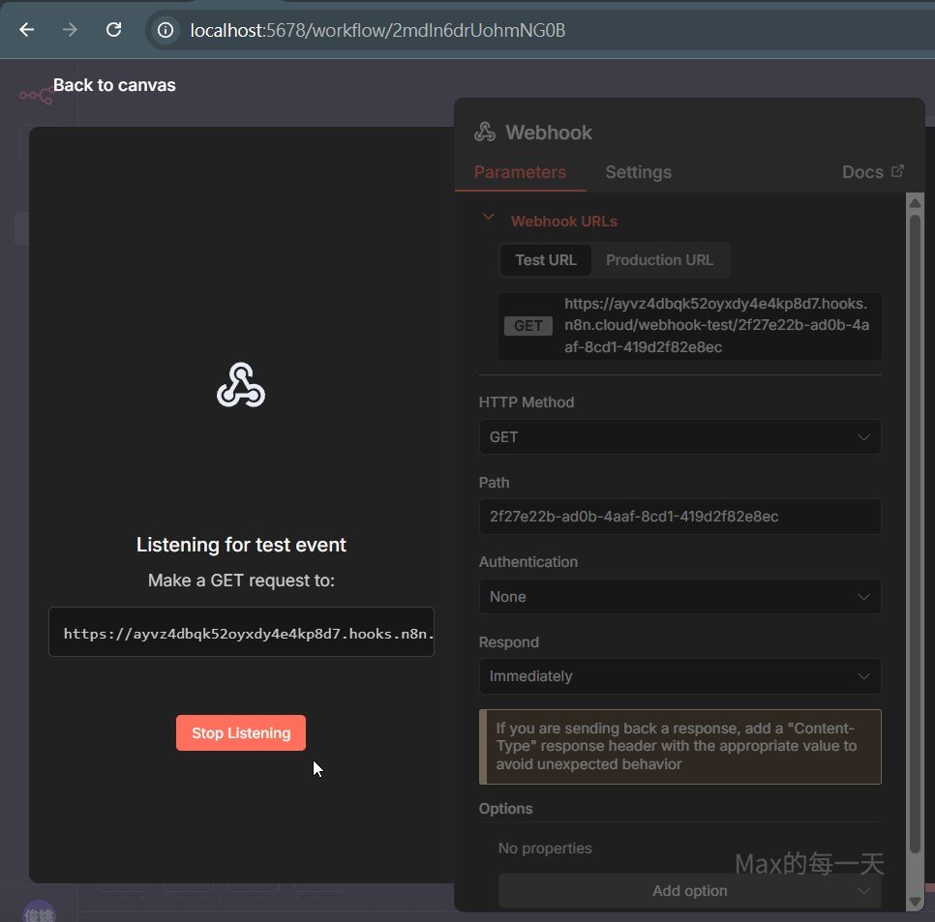Switch to the Settings tab
The image size is (935, 922).
pos(638,172)
